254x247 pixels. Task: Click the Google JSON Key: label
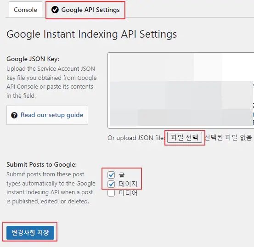tap(33, 59)
